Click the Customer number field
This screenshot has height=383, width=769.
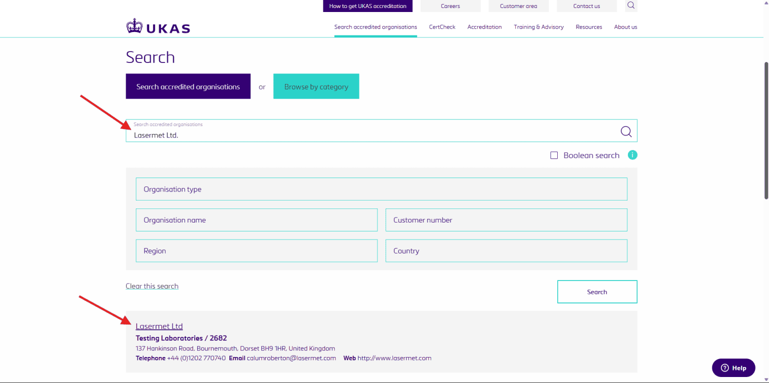click(x=506, y=220)
